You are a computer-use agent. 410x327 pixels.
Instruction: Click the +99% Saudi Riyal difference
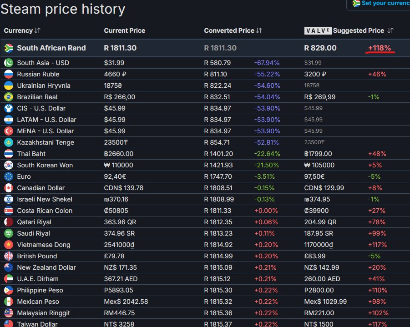coord(377,233)
